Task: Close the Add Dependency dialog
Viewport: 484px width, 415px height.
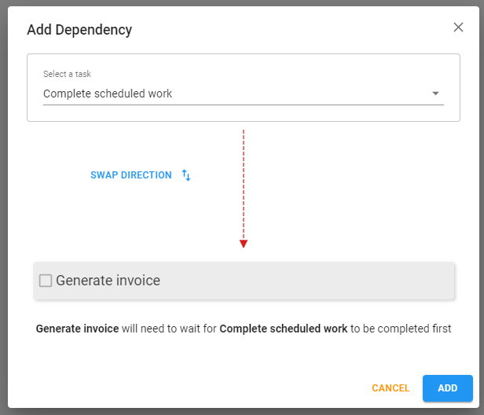Action: 459,28
